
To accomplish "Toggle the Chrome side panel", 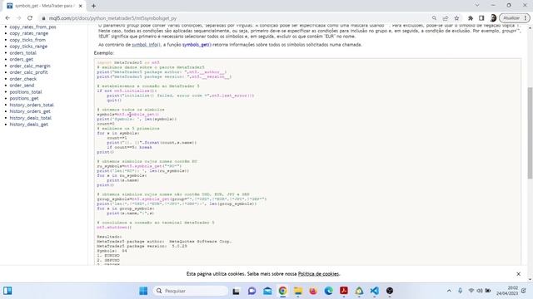I will click(481, 18).
